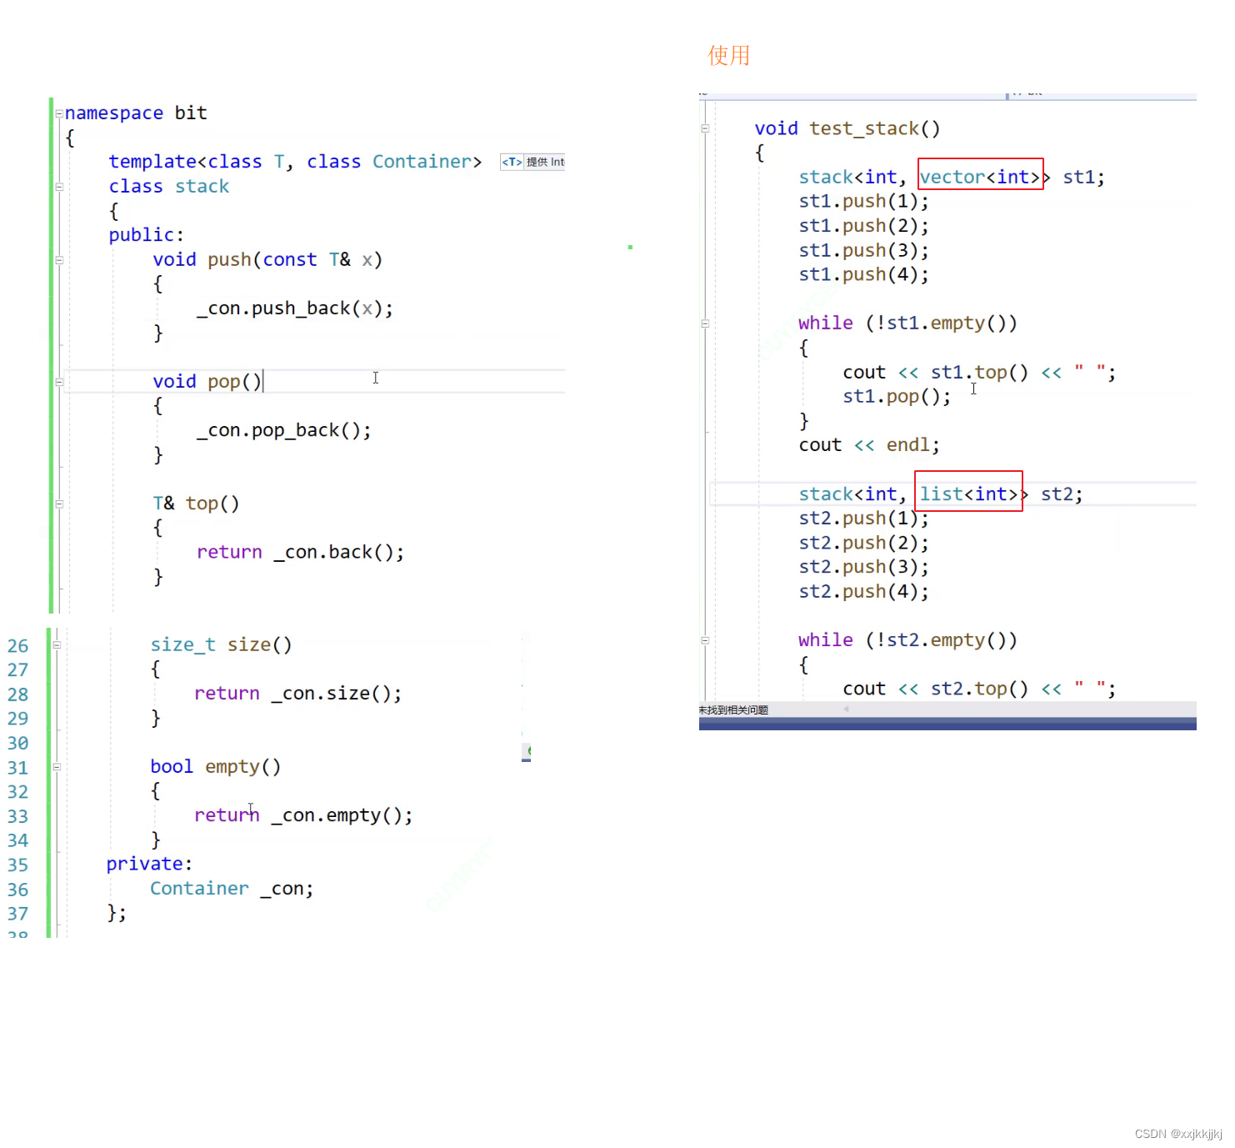Viewport: 1235px width, 1148px height.
Task: Click the 'st2.push(3);' line
Action: 863,567
